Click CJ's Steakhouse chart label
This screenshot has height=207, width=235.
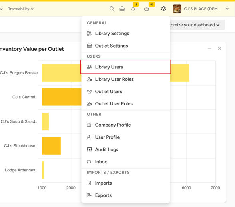[21, 146]
